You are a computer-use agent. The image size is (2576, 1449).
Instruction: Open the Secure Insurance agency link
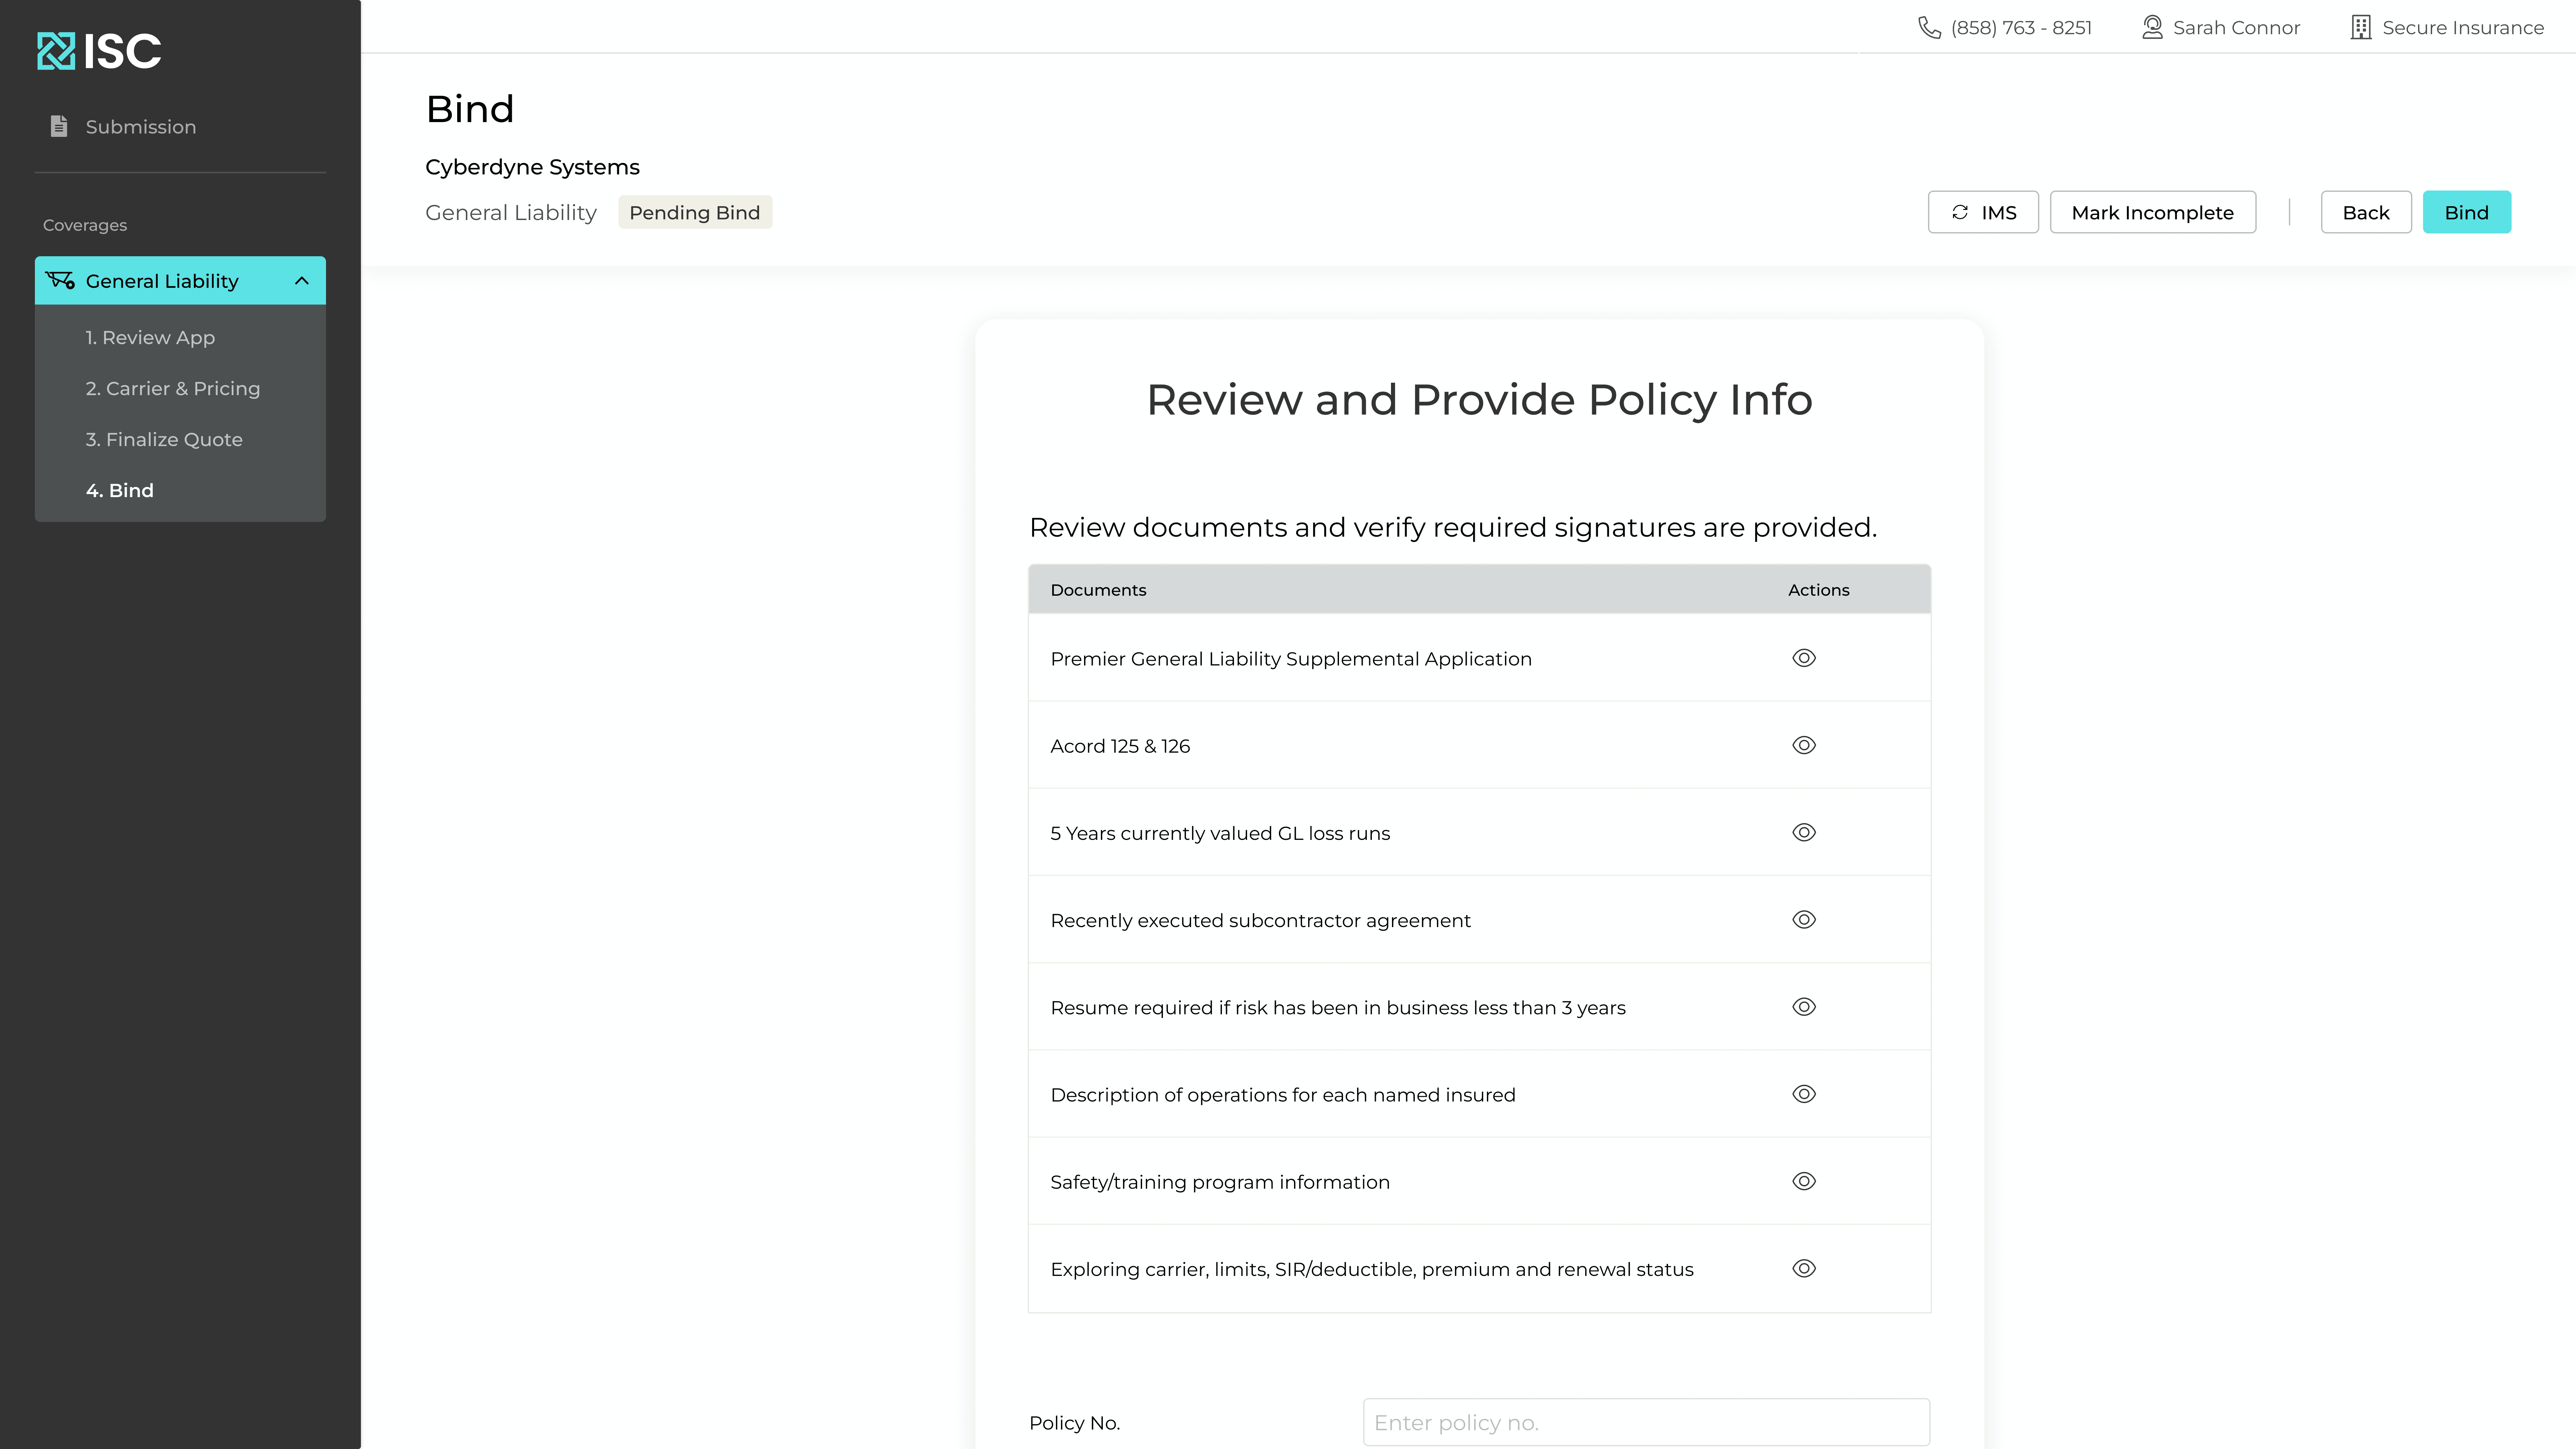tap(2463, 28)
